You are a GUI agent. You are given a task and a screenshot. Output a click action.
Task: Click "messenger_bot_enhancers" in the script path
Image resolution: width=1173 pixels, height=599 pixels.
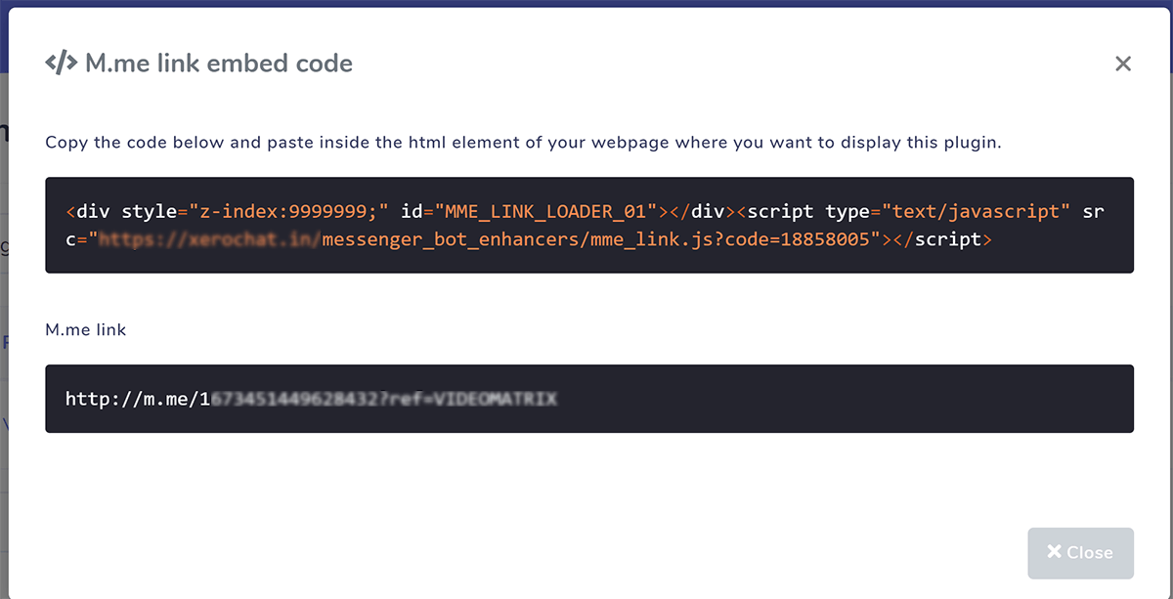click(x=451, y=238)
